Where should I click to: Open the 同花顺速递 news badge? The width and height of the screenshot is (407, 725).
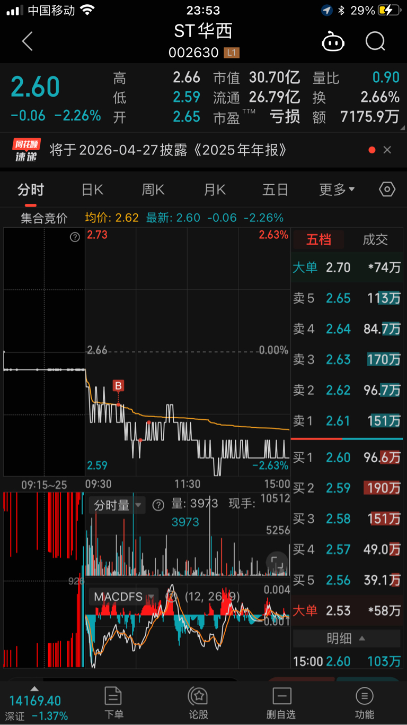point(26,150)
